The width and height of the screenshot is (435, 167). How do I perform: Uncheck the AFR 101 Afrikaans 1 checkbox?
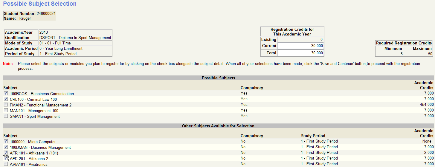(6, 153)
